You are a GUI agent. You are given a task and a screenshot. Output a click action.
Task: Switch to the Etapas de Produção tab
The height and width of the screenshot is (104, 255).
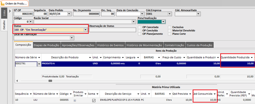point(47,45)
